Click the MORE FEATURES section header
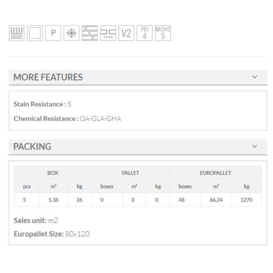The height and width of the screenshot is (273, 273). (x=48, y=77)
